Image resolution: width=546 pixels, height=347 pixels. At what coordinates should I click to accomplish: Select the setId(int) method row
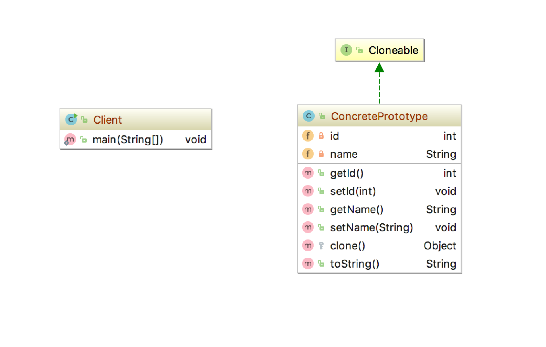[x=353, y=191]
